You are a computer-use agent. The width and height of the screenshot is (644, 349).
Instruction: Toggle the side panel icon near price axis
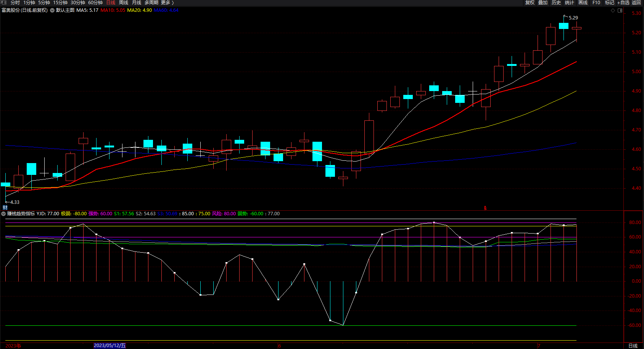click(x=620, y=10)
